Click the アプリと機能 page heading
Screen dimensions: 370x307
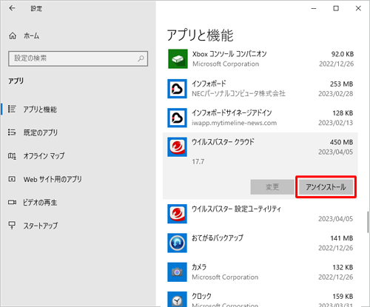[x=200, y=35]
